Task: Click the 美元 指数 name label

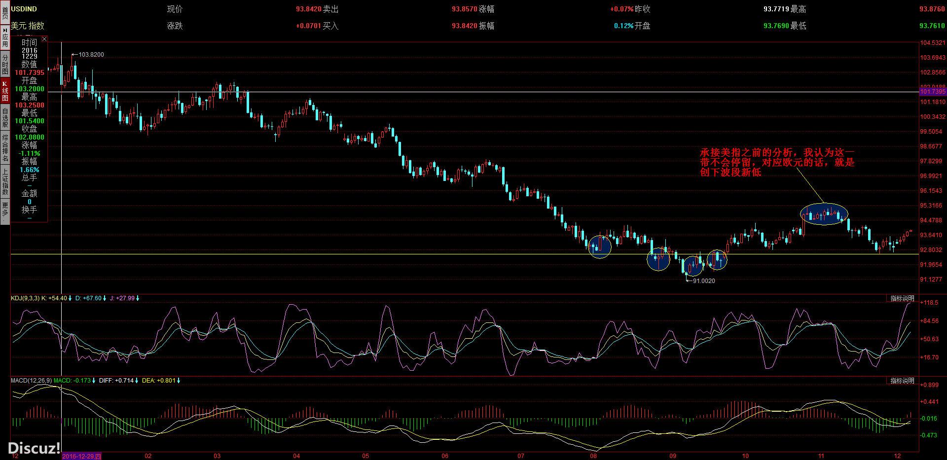Action: [x=27, y=26]
